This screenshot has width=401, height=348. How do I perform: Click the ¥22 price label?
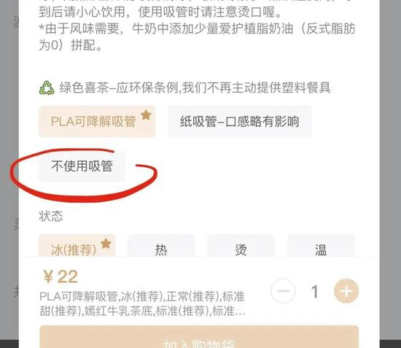(x=61, y=277)
